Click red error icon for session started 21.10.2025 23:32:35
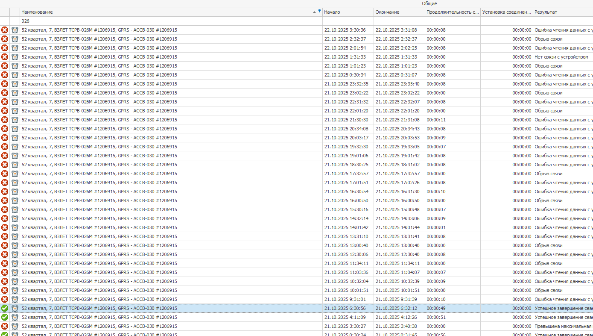This screenshot has height=336, width=593. (5, 84)
